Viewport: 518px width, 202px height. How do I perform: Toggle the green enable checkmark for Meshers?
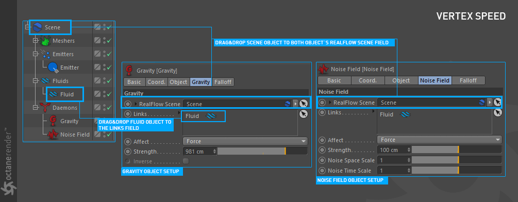click(109, 41)
